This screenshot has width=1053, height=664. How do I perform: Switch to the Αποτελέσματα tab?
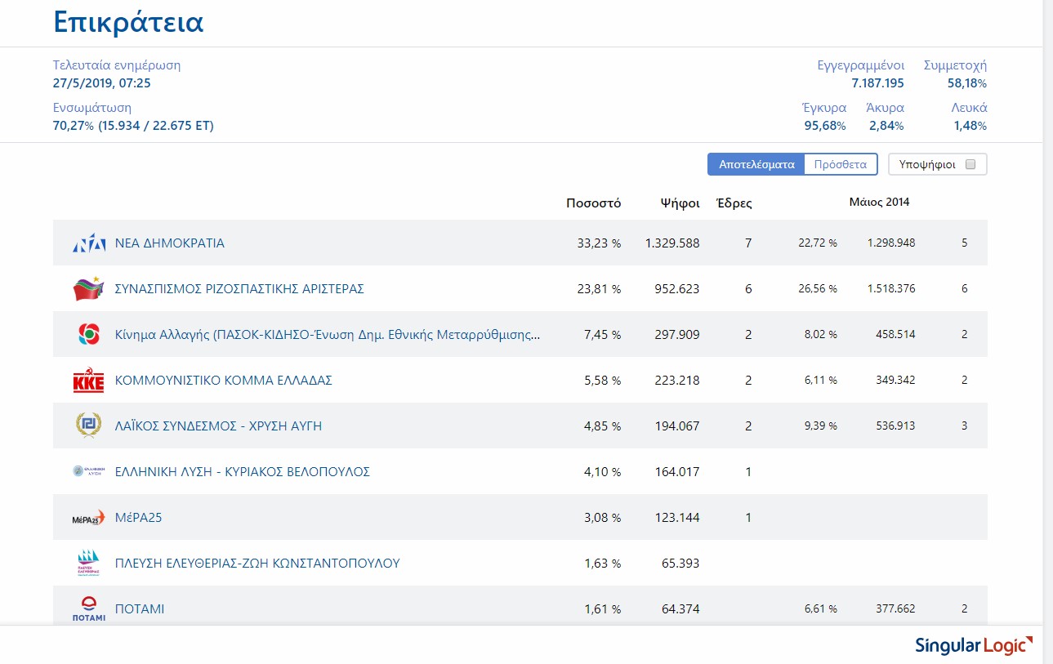756,164
